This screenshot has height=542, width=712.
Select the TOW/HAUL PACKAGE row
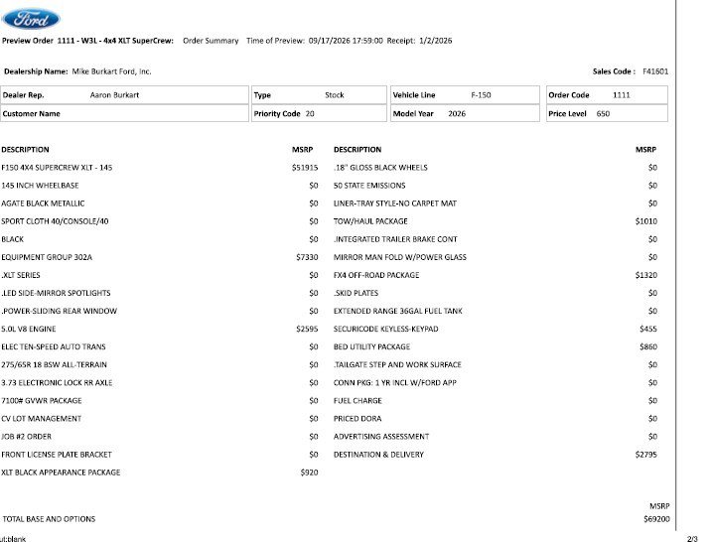tap(496, 221)
